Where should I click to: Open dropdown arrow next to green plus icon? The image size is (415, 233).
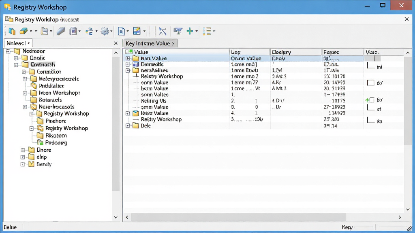point(197,32)
